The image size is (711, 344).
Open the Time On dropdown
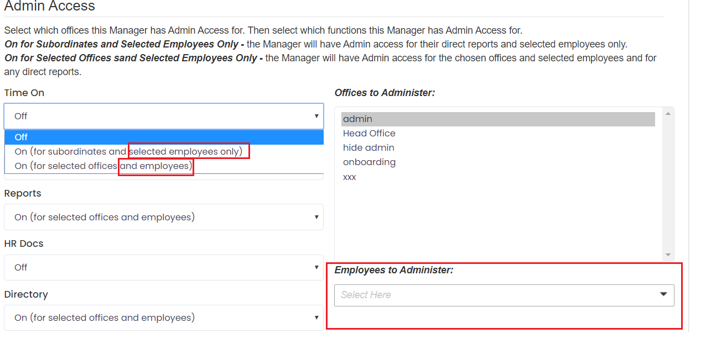pyautogui.click(x=163, y=116)
